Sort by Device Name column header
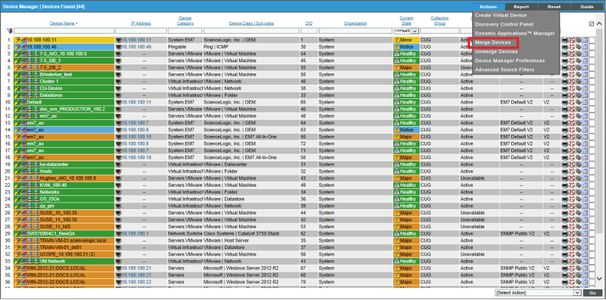This screenshot has height=300, width=606. (x=62, y=23)
